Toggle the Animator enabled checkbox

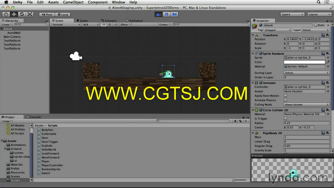261,83
